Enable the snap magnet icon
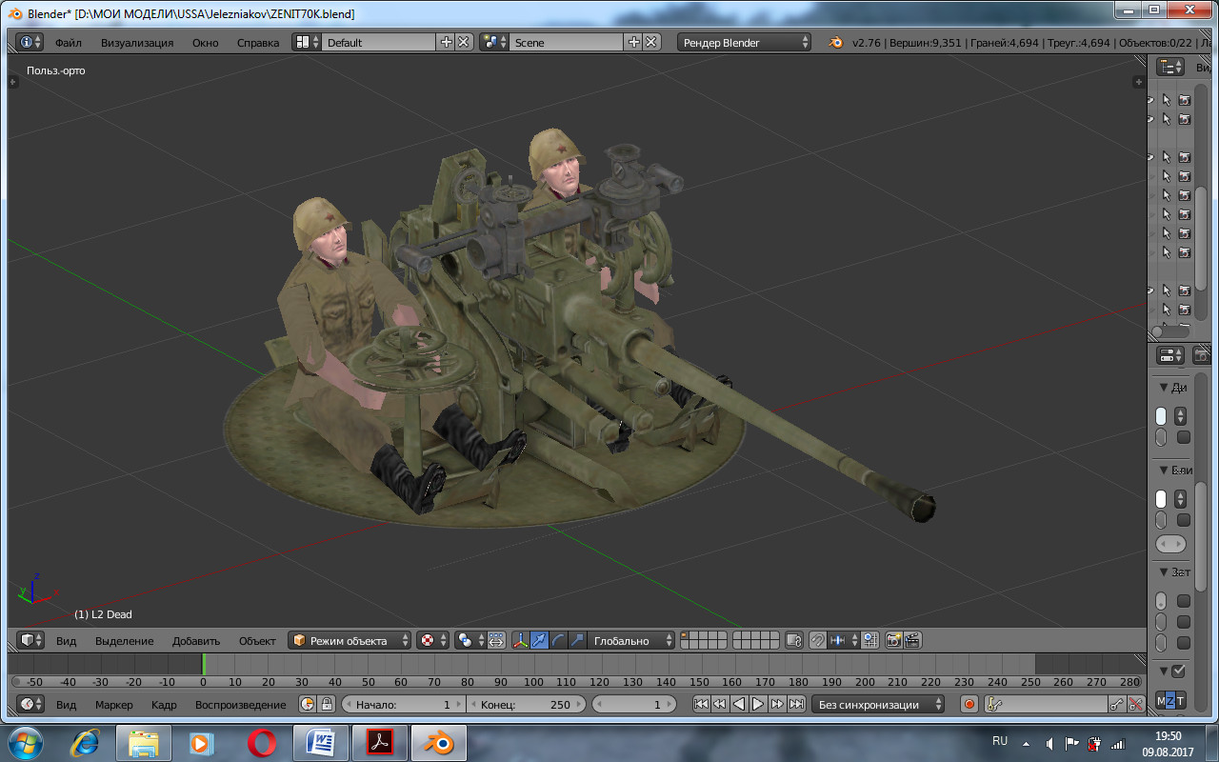 pyautogui.click(x=817, y=640)
